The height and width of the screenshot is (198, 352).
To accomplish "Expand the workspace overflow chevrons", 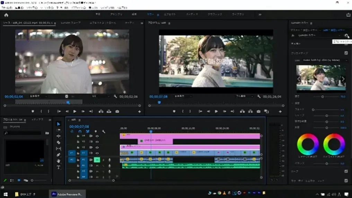I will 260,14.
